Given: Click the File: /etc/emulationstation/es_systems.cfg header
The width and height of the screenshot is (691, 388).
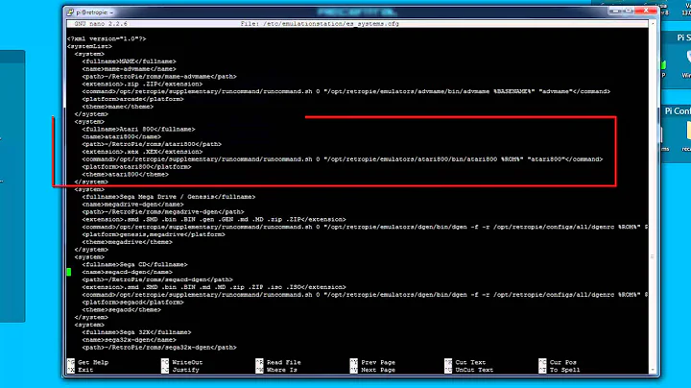Looking at the screenshot, I should tap(320, 24).
